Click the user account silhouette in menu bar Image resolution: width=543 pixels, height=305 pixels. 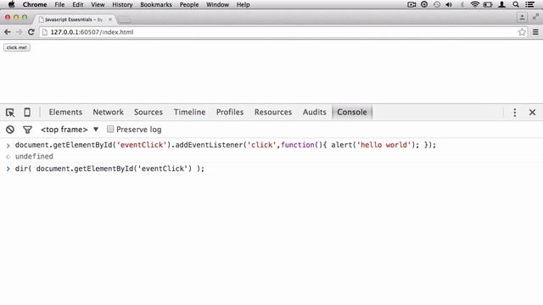[501, 4]
